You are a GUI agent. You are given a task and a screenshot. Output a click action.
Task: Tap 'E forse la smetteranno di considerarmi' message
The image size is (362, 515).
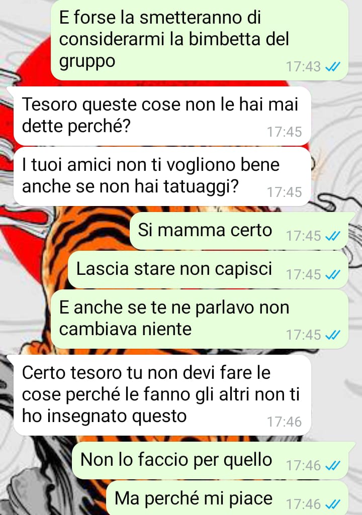(200, 40)
